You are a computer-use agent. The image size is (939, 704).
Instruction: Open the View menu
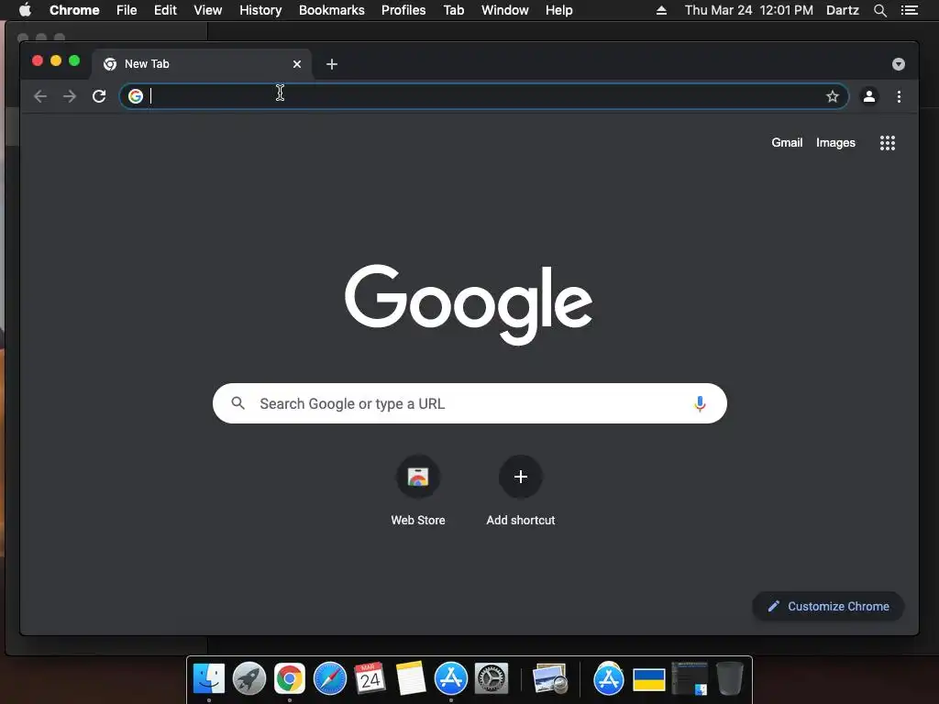coord(208,10)
